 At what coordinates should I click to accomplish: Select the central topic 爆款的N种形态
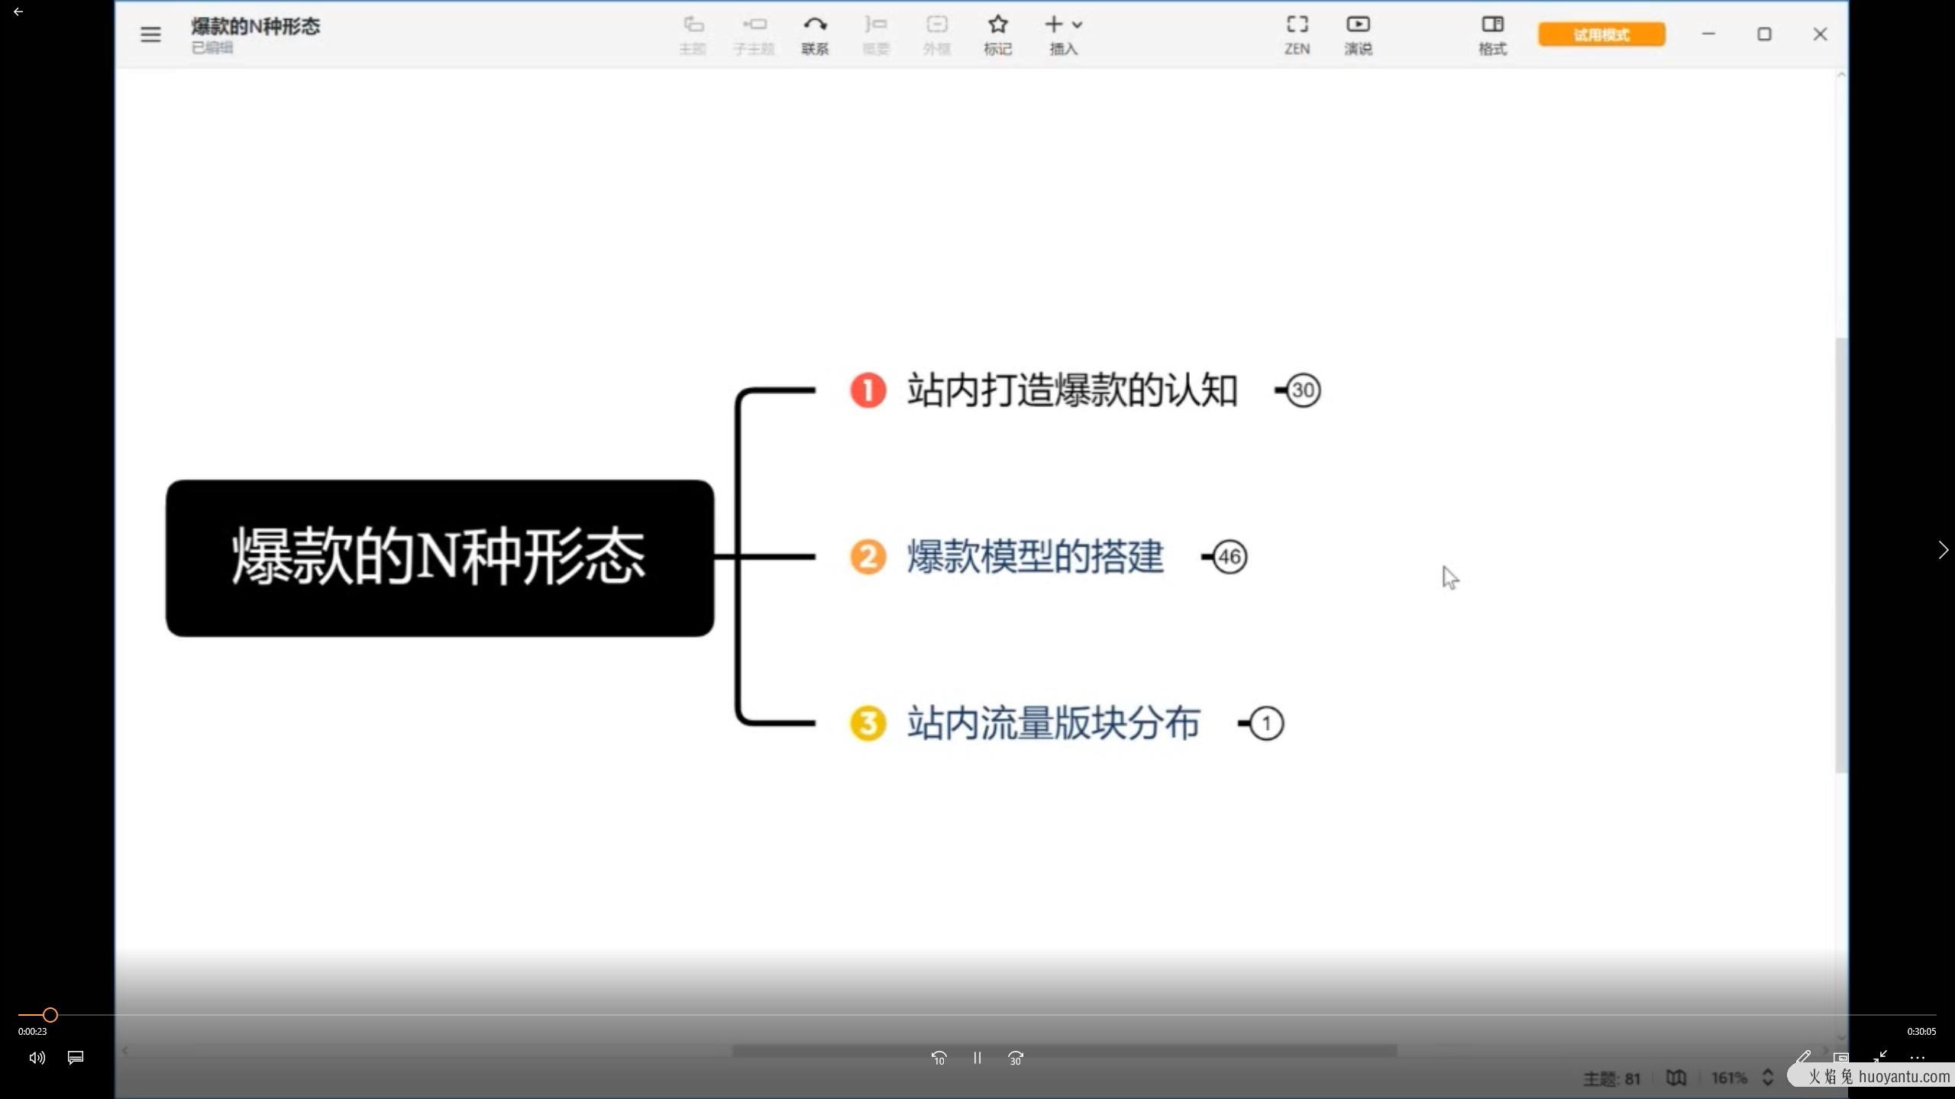pos(440,558)
